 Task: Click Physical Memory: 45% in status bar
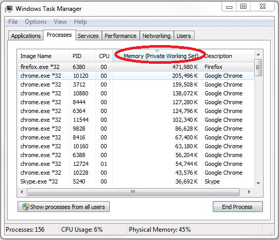click(159, 230)
